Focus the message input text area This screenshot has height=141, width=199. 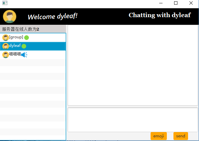click(133, 120)
